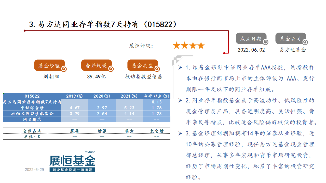Image resolution: width=326 pixels, height=183 pixels.
Task: Click the 2.54 table cell
Action: pyautogui.click(x=102, y=114)
